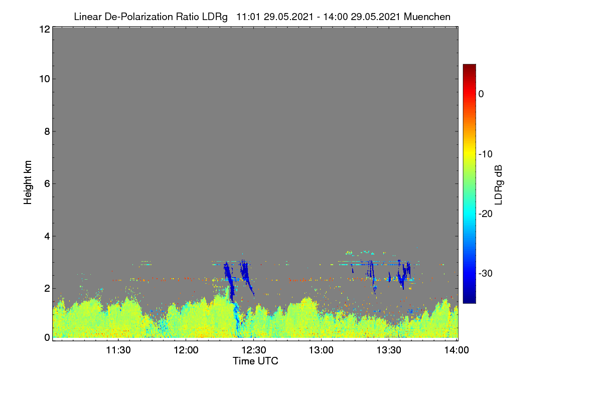Click the plot title 'Linear De-Polarization Ratio LDRg'

click(x=150, y=17)
